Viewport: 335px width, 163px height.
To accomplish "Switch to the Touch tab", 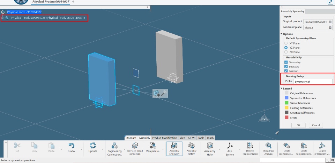I will point(210,138).
